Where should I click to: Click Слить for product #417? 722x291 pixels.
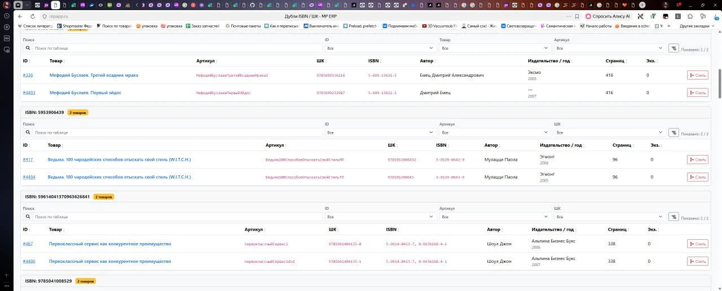click(697, 160)
